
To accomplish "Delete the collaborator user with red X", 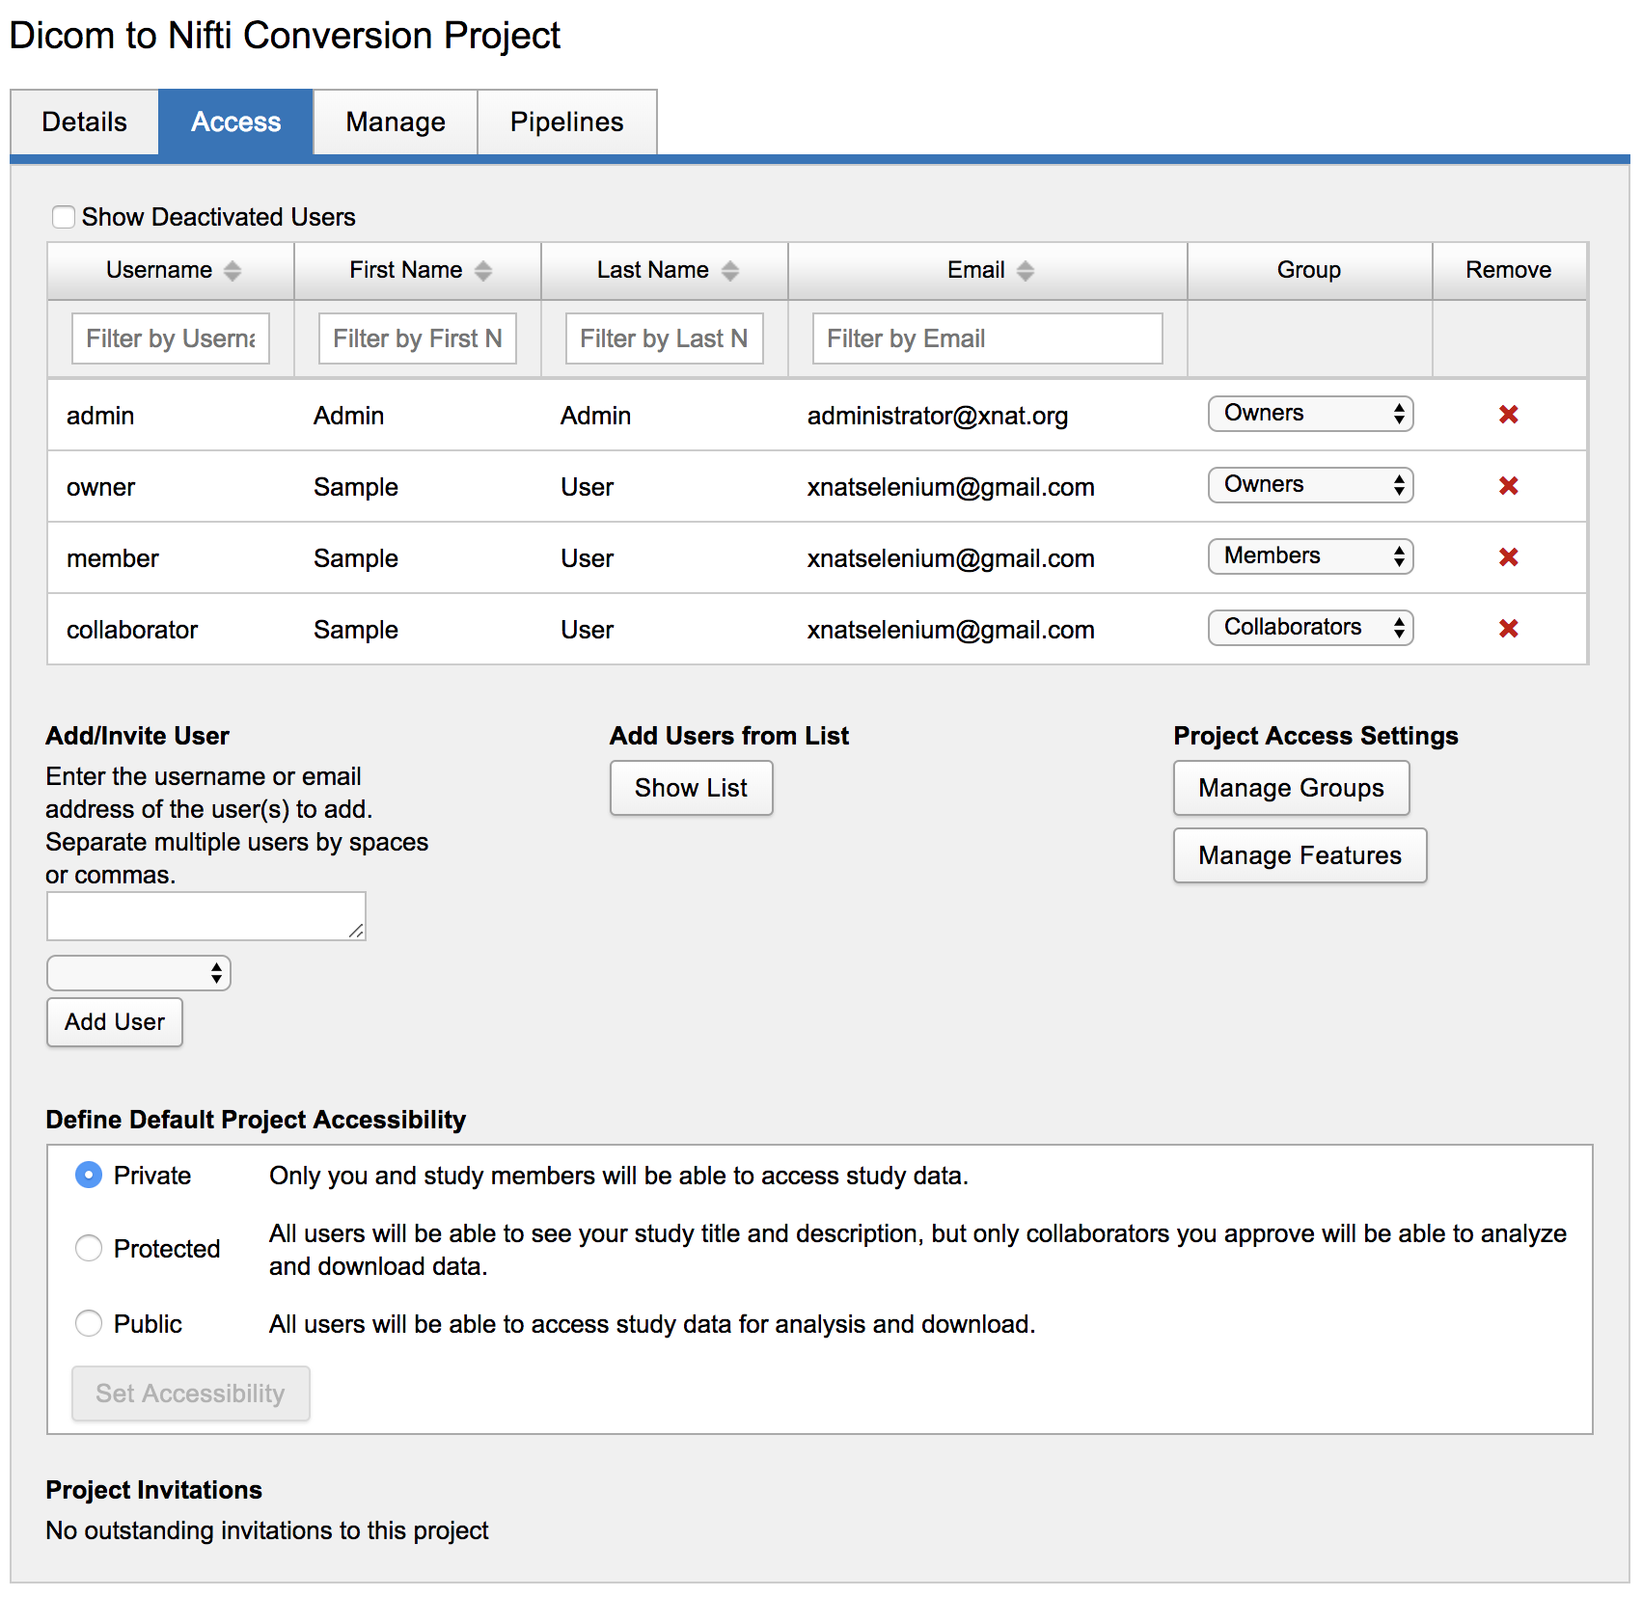I will [x=1508, y=629].
